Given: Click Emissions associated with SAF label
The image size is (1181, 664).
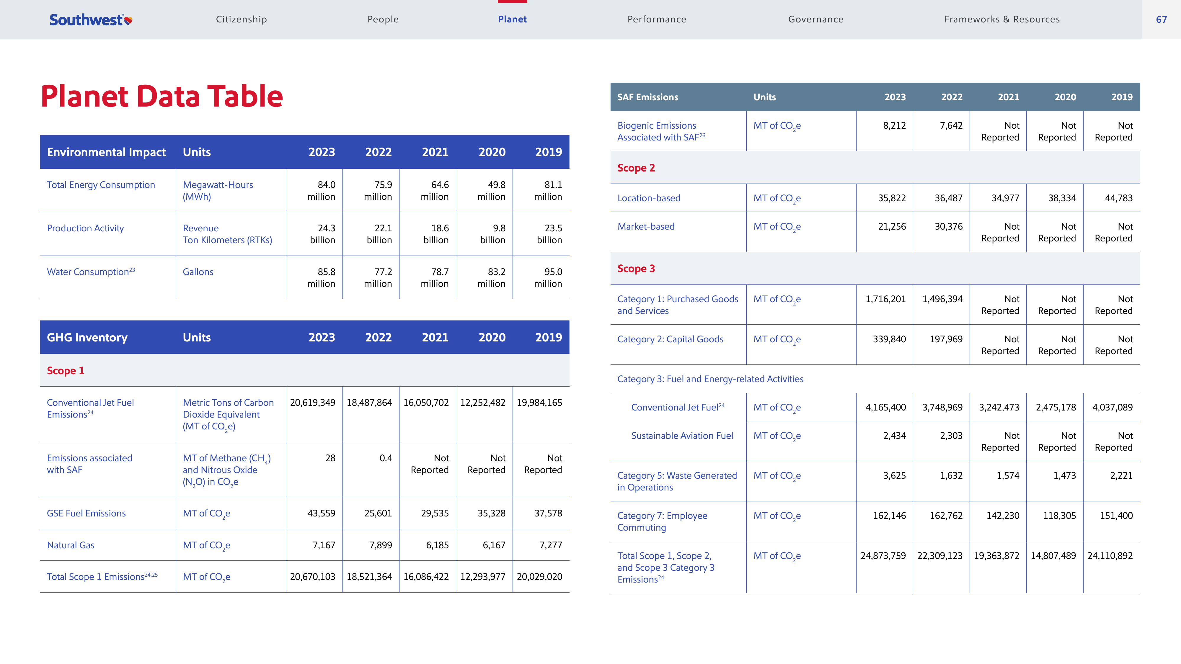Looking at the screenshot, I should [89, 464].
